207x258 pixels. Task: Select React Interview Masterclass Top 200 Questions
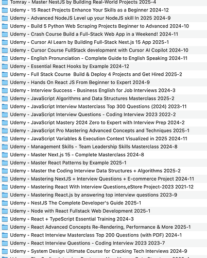tap(104, 235)
